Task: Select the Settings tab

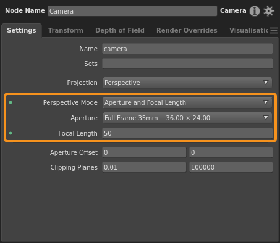Action: 22,30
